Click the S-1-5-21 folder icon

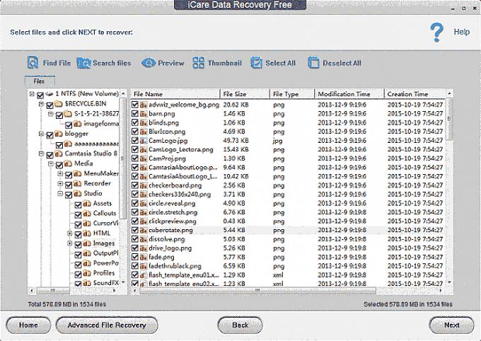coord(68,114)
